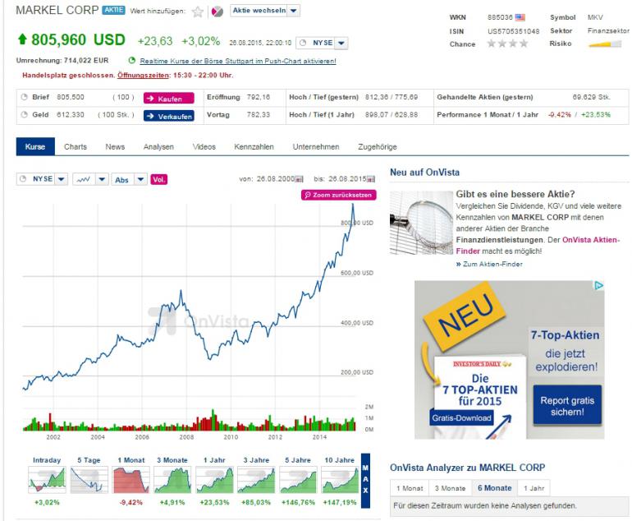Click the green realtime clock icon

(132, 61)
